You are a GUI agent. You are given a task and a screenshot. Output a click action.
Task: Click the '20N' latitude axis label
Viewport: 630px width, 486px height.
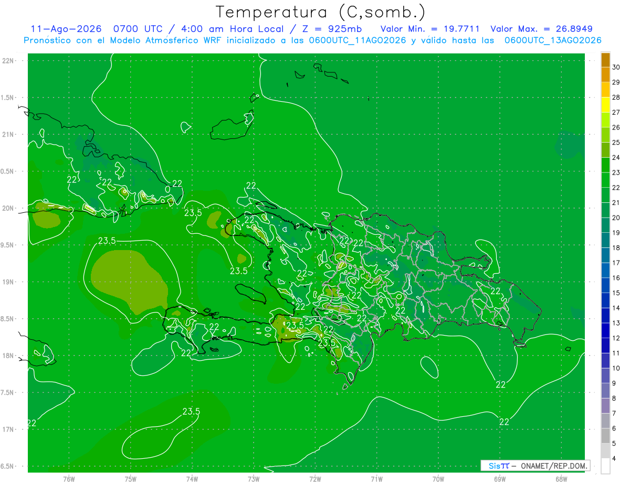pyautogui.click(x=9, y=208)
